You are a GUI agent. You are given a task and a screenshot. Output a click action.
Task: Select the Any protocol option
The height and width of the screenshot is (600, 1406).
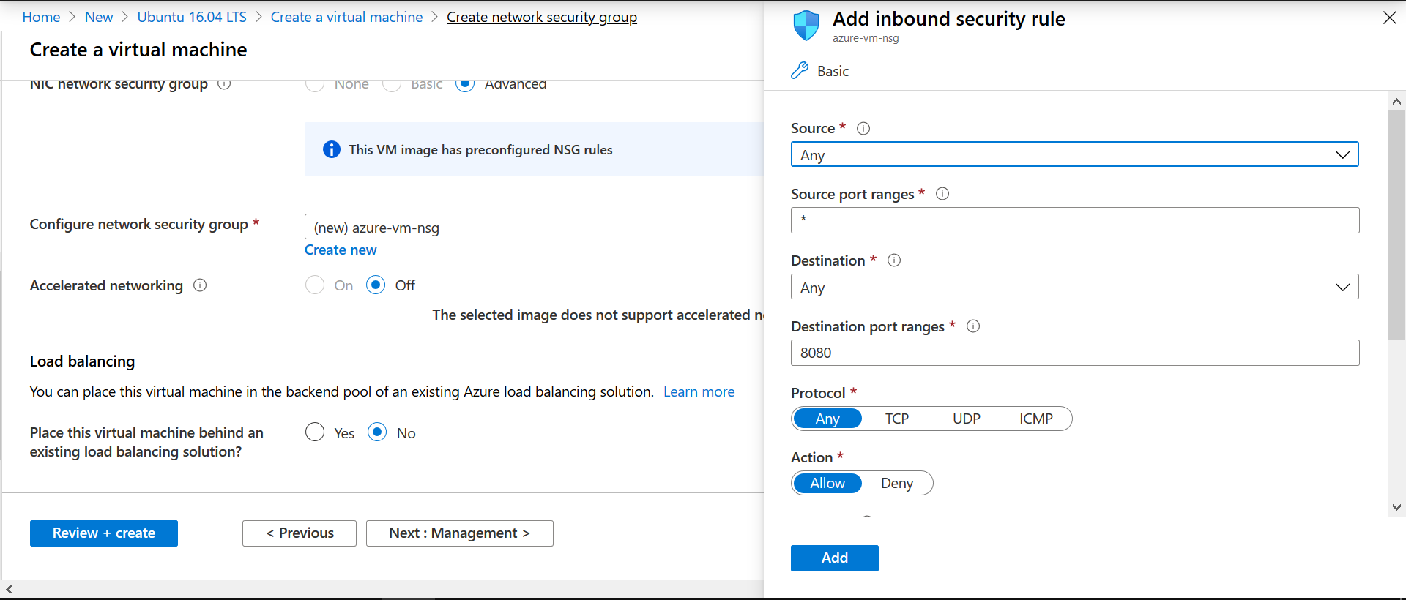tap(827, 419)
